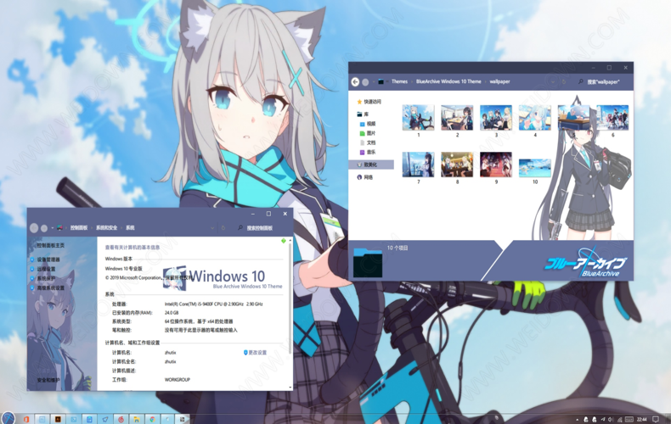
Task: Click 系统和安全 breadcrumb in System window
Action: click(106, 228)
